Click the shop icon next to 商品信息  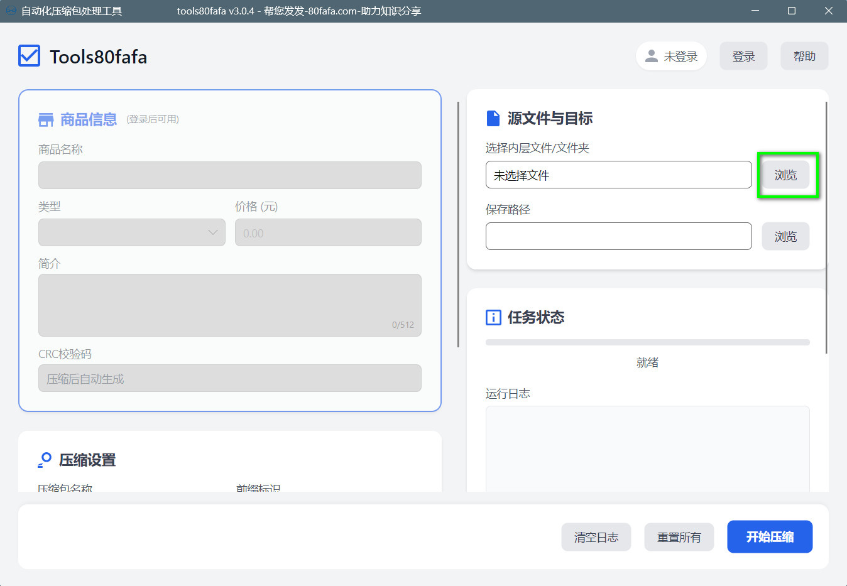pyautogui.click(x=46, y=120)
